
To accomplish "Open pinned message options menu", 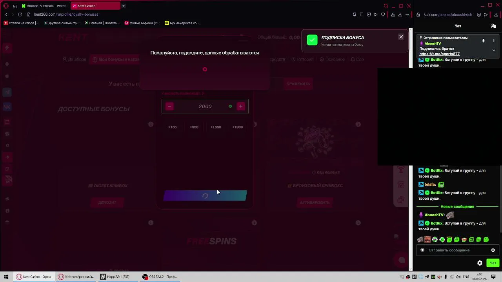I will click(x=494, y=41).
